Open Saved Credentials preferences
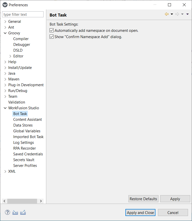Viewport: 192px width, 221px height. tap(28, 154)
